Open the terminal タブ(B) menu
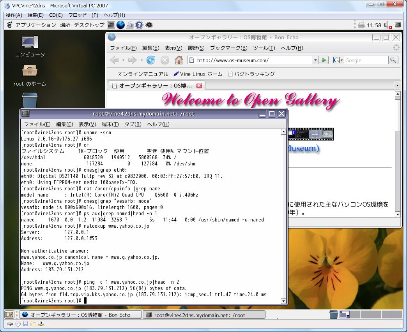This screenshot has width=407, height=332. pos(133,125)
